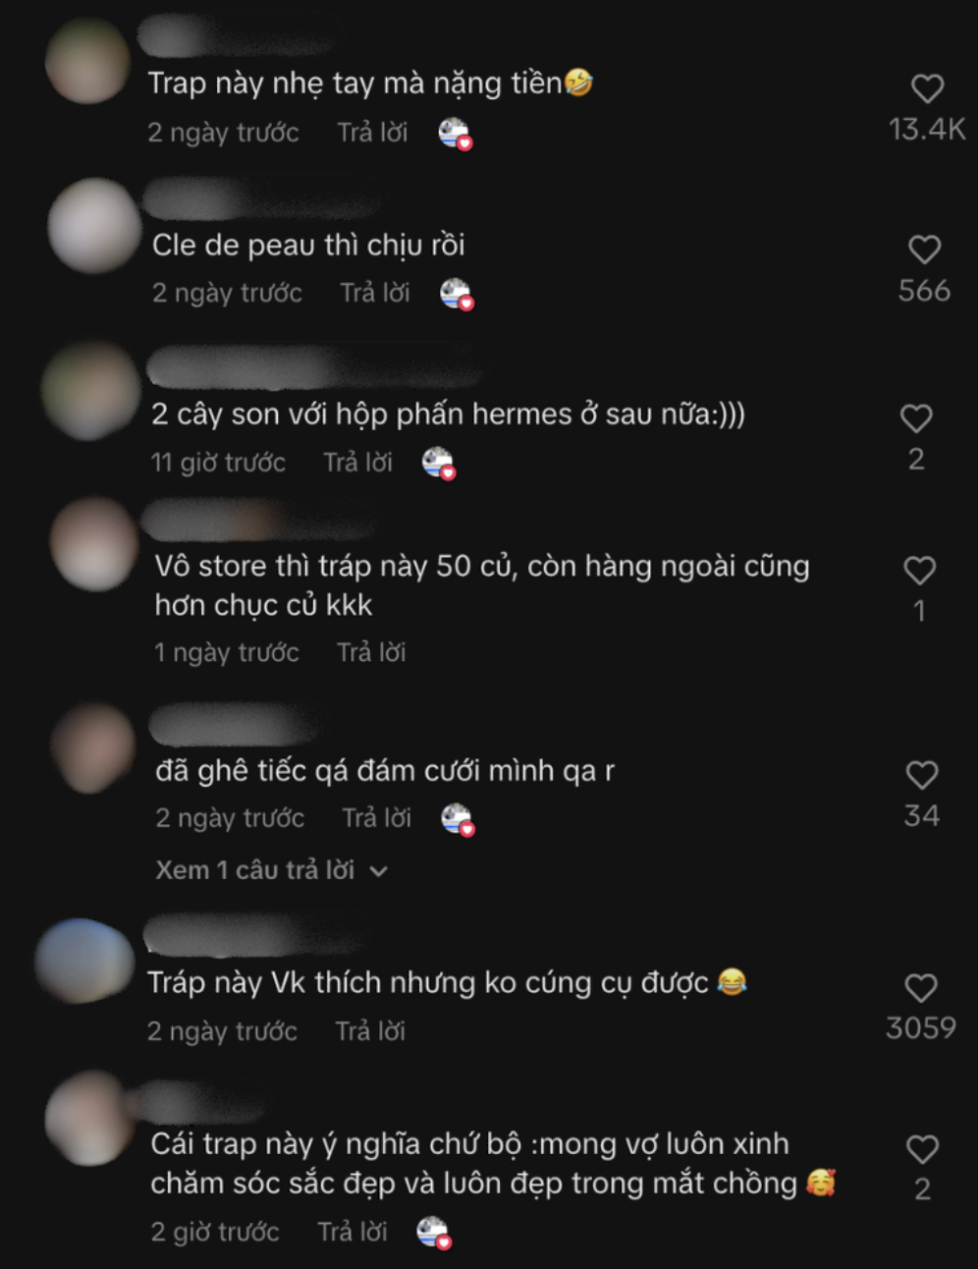Heart the last comment about 'mong vợ luôn xinh'
Image resolution: width=978 pixels, height=1269 pixels.
[x=922, y=1149]
